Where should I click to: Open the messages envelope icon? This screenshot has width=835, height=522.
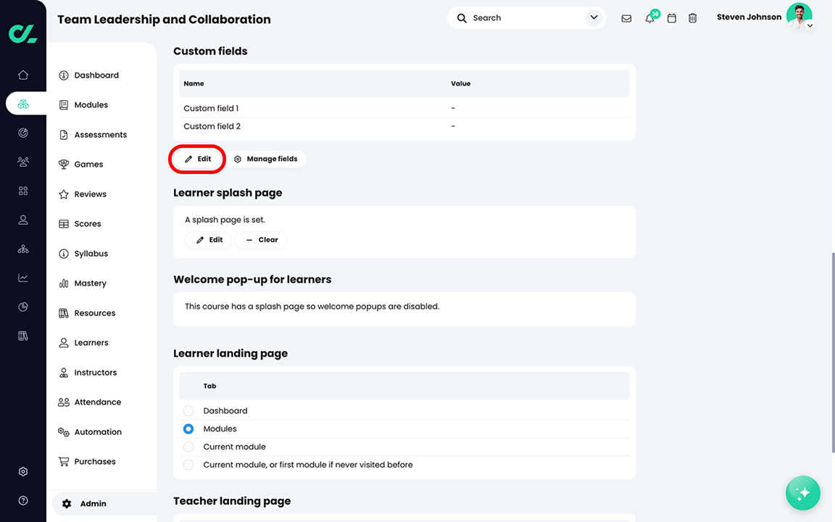click(626, 17)
